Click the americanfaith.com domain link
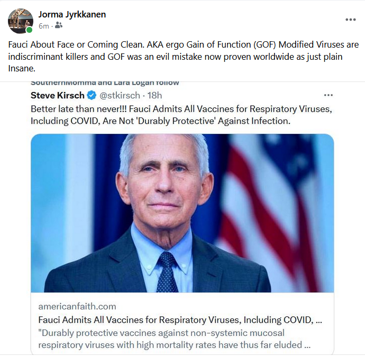Image resolution: width=365 pixels, height=356 pixels. (x=77, y=306)
